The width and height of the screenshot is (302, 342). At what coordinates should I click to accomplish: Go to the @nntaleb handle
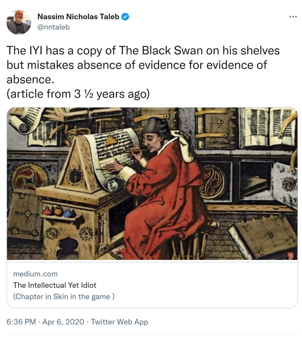pyautogui.click(x=53, y=27)
